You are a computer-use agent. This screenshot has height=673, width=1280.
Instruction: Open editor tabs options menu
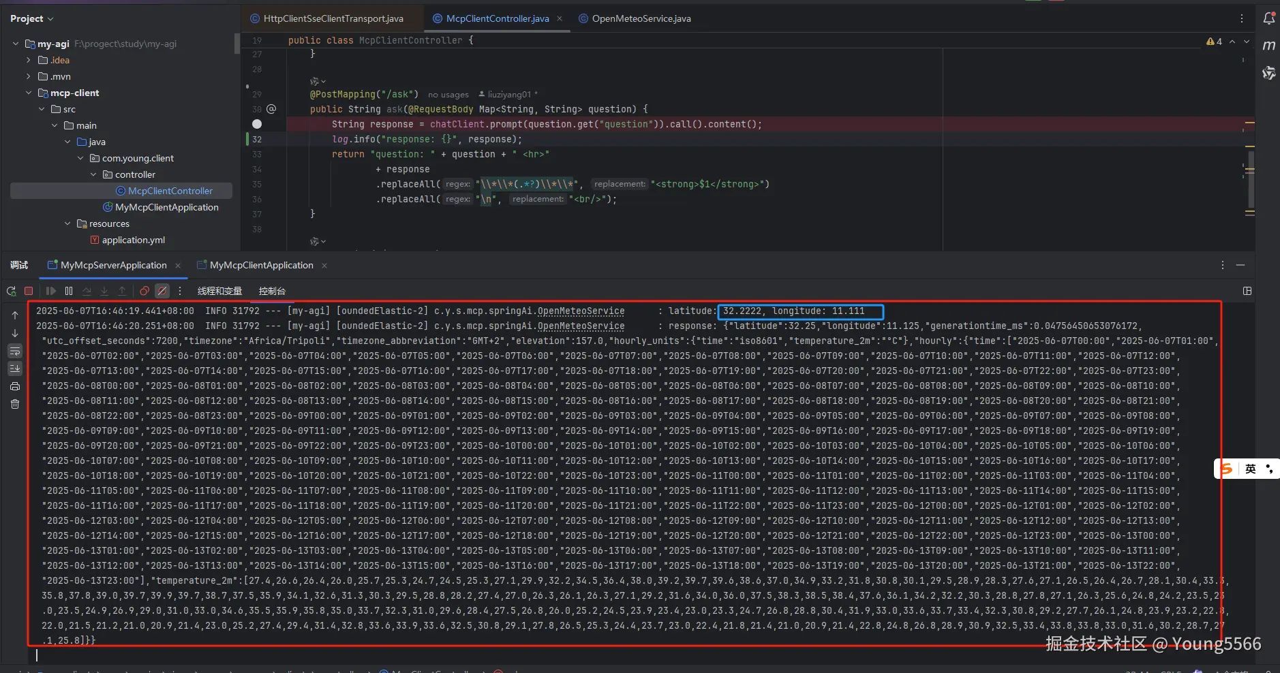coord(1242,18)
